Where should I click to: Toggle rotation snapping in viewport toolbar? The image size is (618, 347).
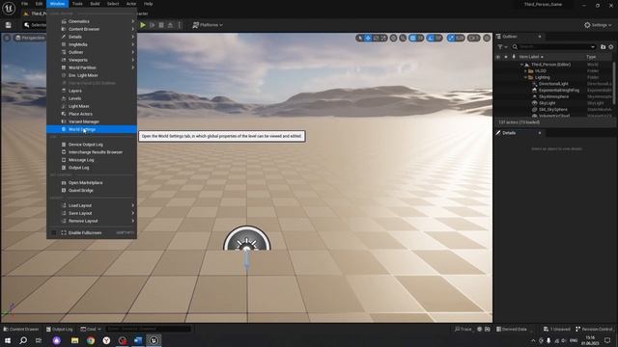(x=431, y=38)
